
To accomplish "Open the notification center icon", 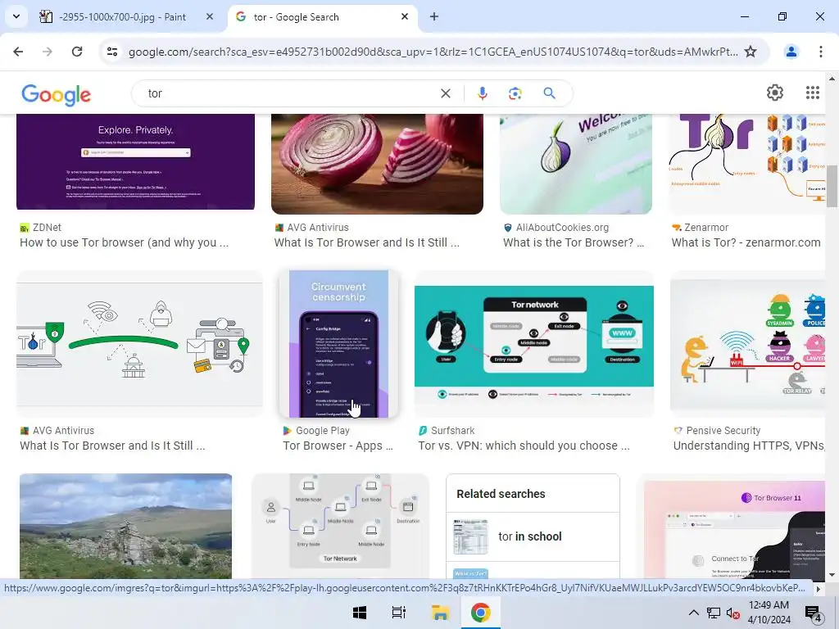I will (814, 613).
